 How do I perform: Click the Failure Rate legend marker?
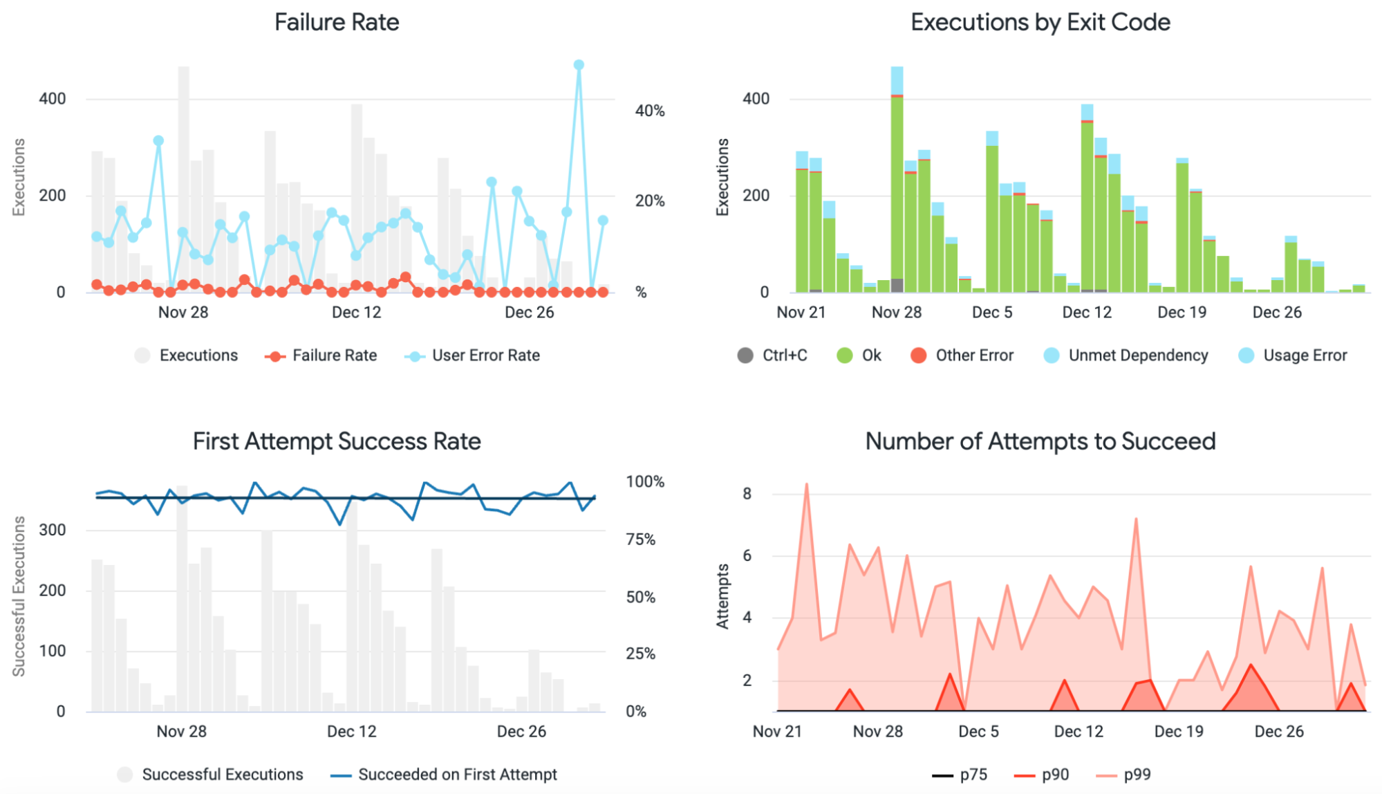tap(275, 356)
